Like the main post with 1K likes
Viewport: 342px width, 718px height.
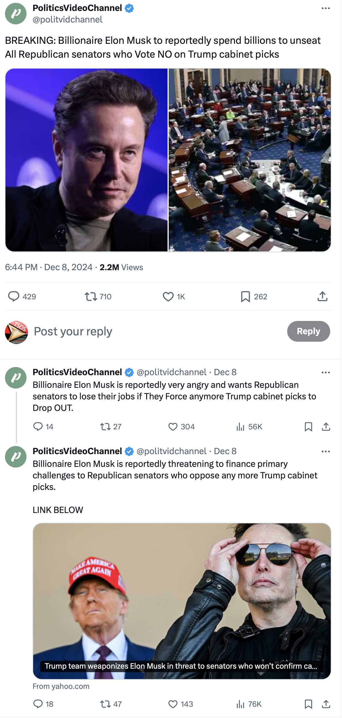pos(168,296)
